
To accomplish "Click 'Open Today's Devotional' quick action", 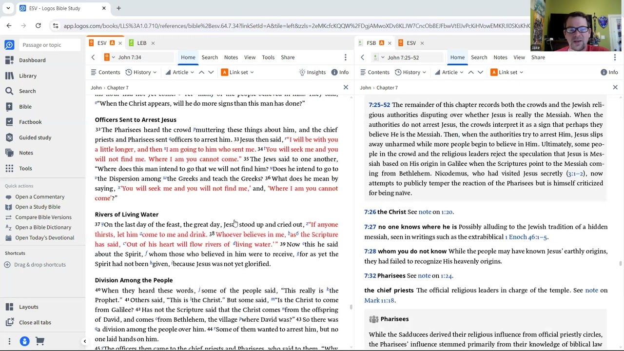I will coord(39,237).
